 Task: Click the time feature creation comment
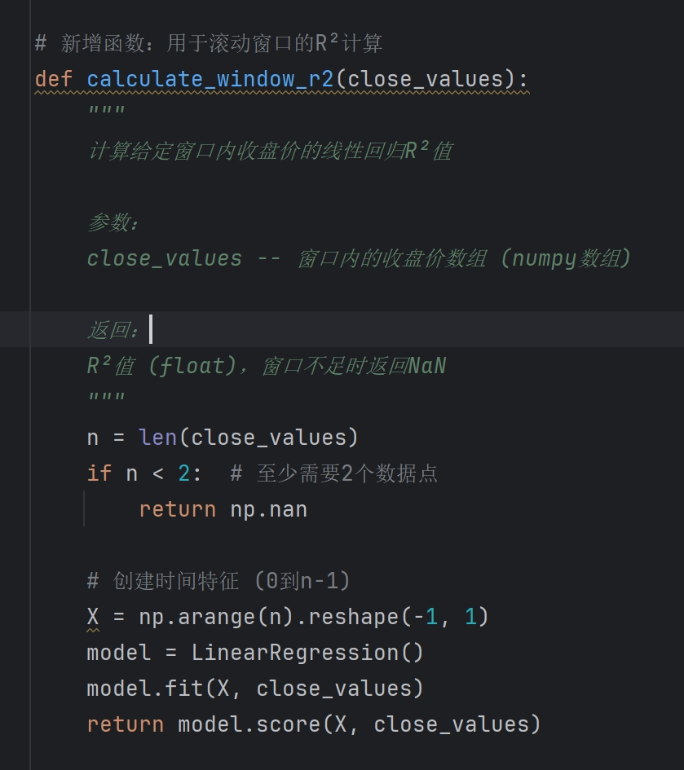coord(218,581)
